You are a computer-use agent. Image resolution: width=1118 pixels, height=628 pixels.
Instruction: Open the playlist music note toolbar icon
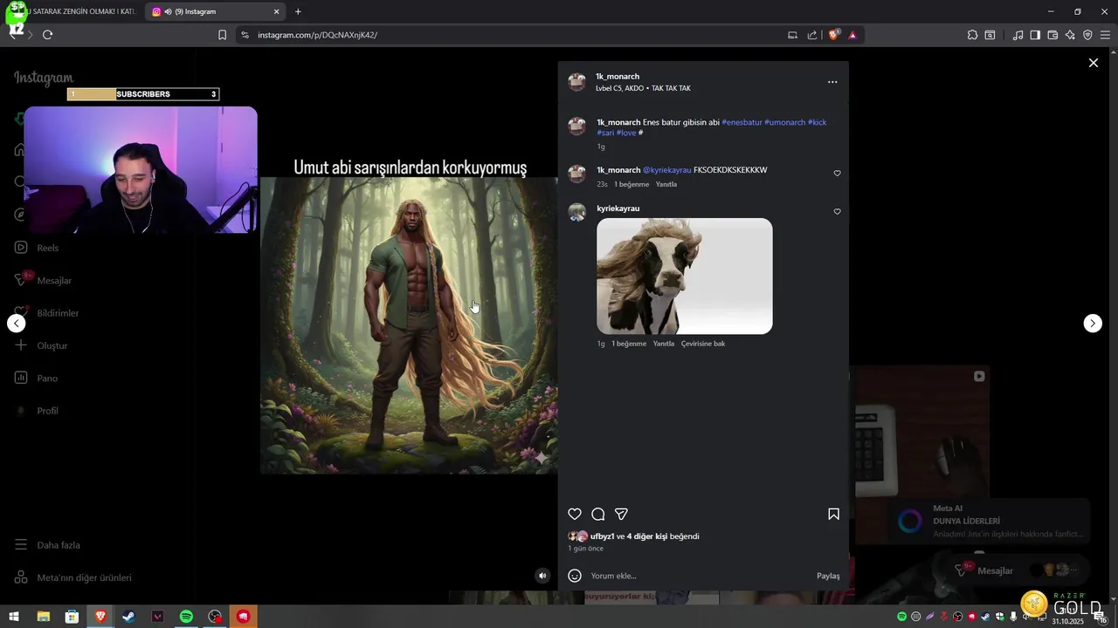(x=1018, y=35)
